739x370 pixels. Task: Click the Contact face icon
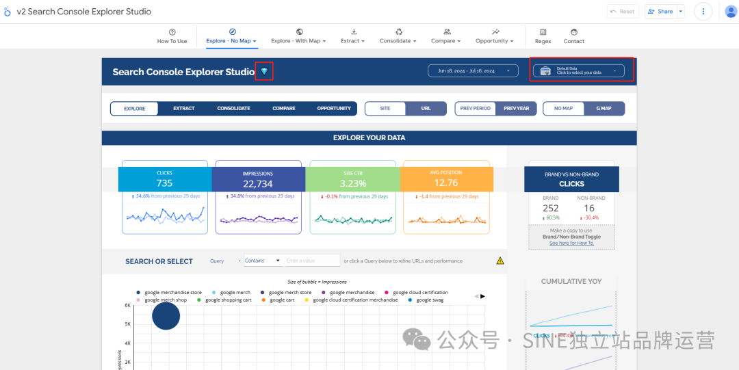click(573, 32)
